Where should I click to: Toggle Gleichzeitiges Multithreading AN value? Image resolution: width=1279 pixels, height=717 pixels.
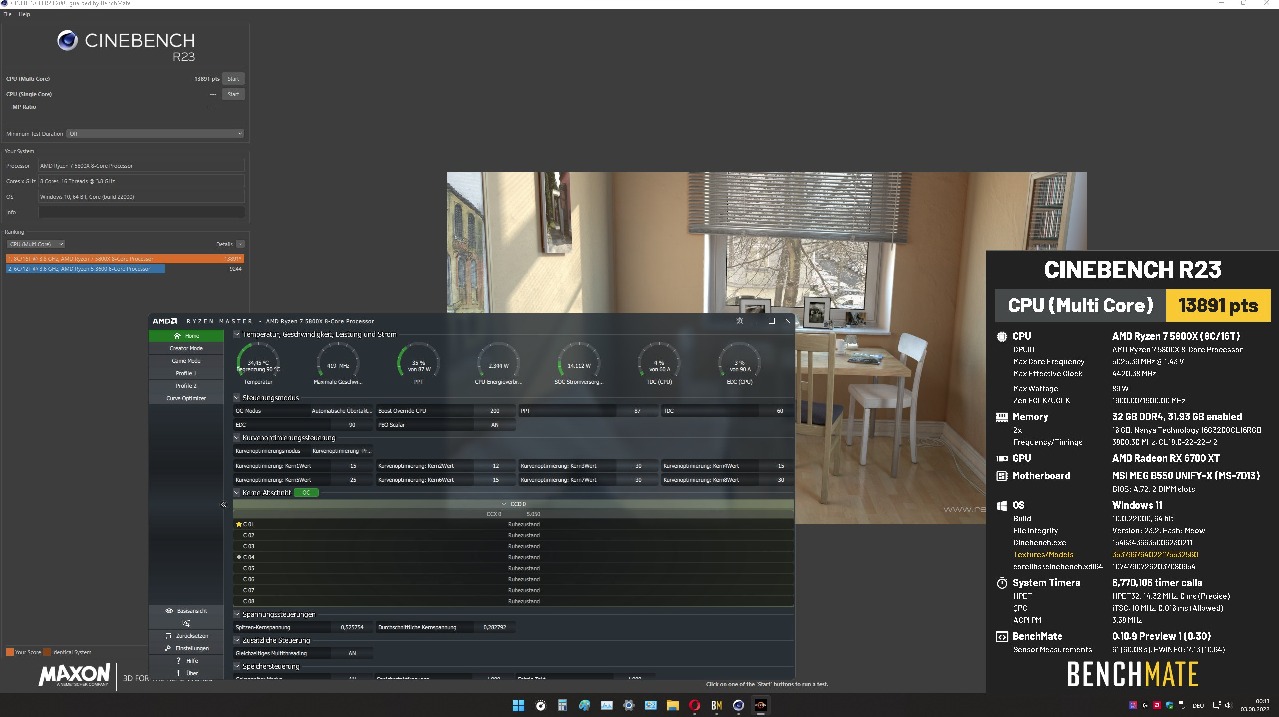352,653
